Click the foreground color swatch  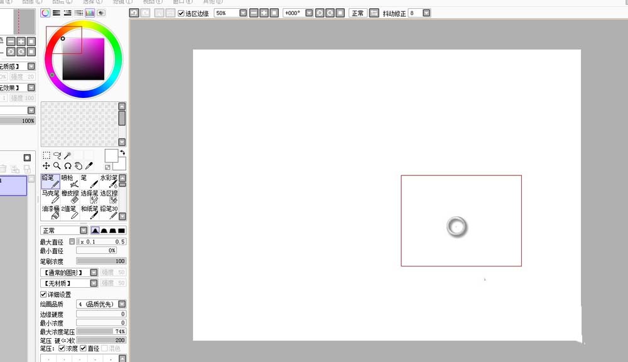pyautogui.click(x=111, y=156)
